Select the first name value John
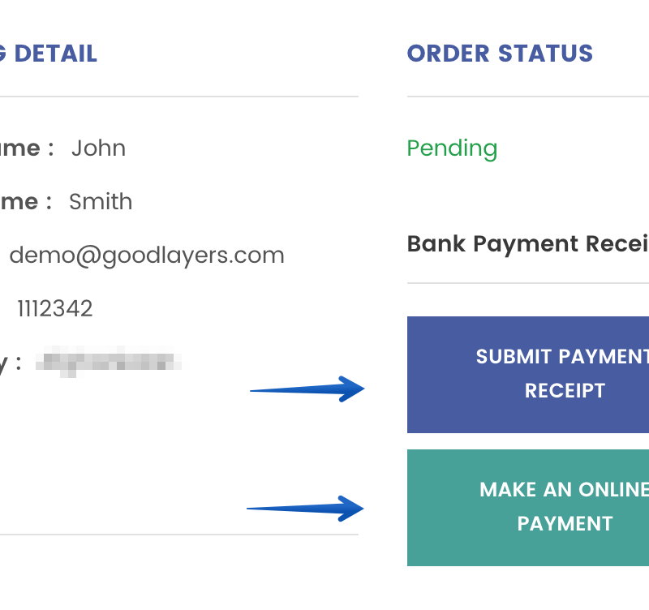The image size is (649, 610). point(98,148)
